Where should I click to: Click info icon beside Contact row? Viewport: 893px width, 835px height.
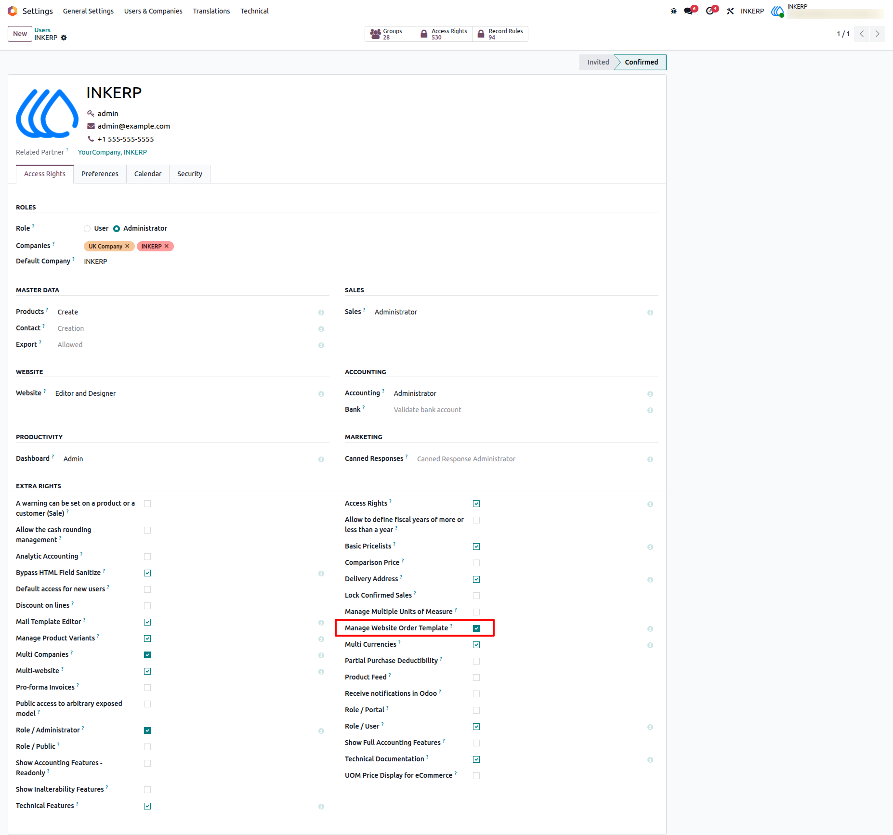[321, 329]
